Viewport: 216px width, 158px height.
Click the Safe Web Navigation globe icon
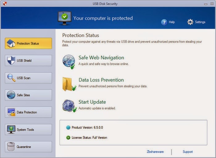click(x=69, y=62)
